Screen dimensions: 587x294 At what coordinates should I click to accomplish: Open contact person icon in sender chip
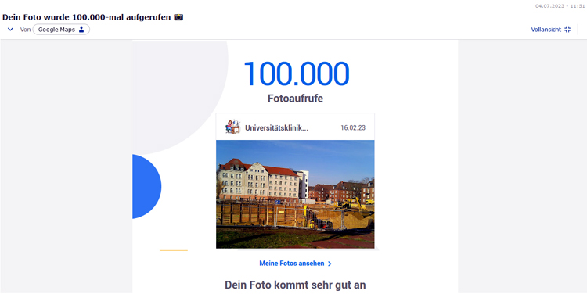tap(81, 30)
